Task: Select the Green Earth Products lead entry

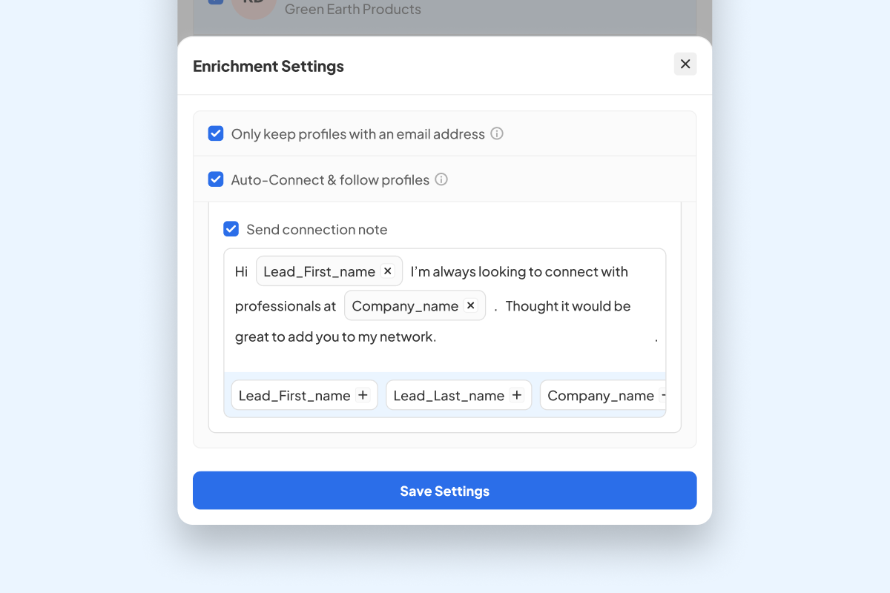Action: pos(353,9)
